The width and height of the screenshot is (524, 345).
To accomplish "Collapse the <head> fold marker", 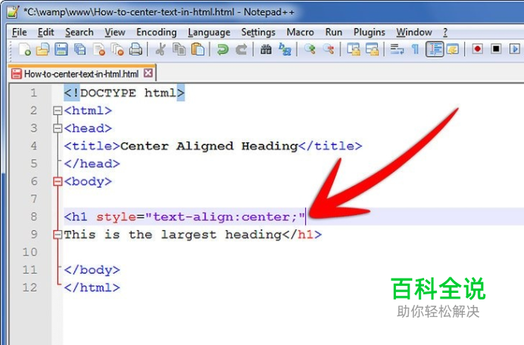I will pyautogui.click(x=58, y=129).
